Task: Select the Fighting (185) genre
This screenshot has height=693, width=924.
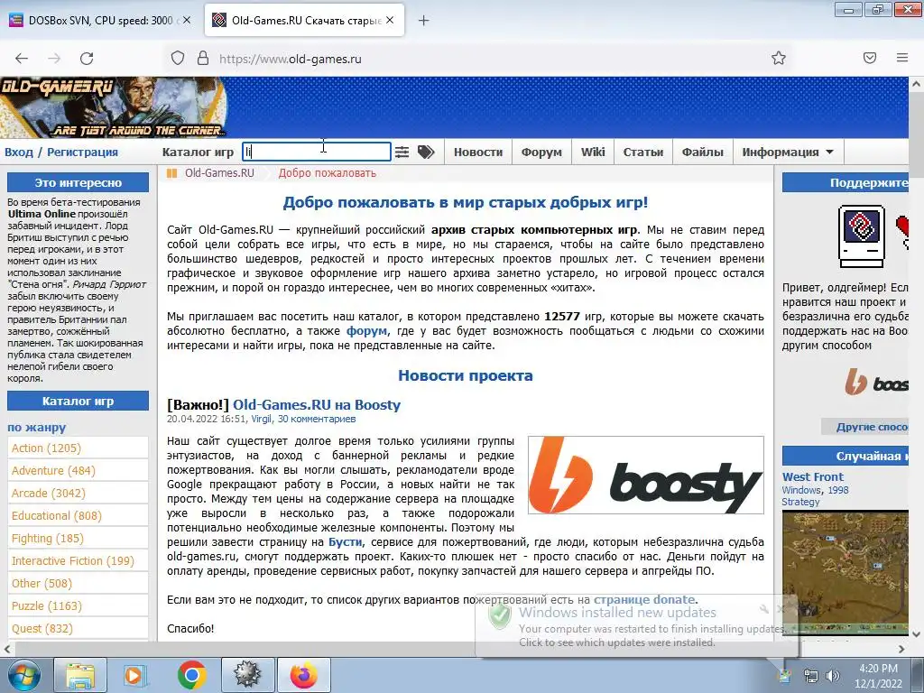Action: (78, 538)
